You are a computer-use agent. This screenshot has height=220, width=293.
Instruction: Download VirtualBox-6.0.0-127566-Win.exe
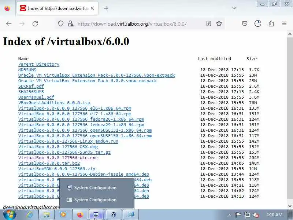58,158
